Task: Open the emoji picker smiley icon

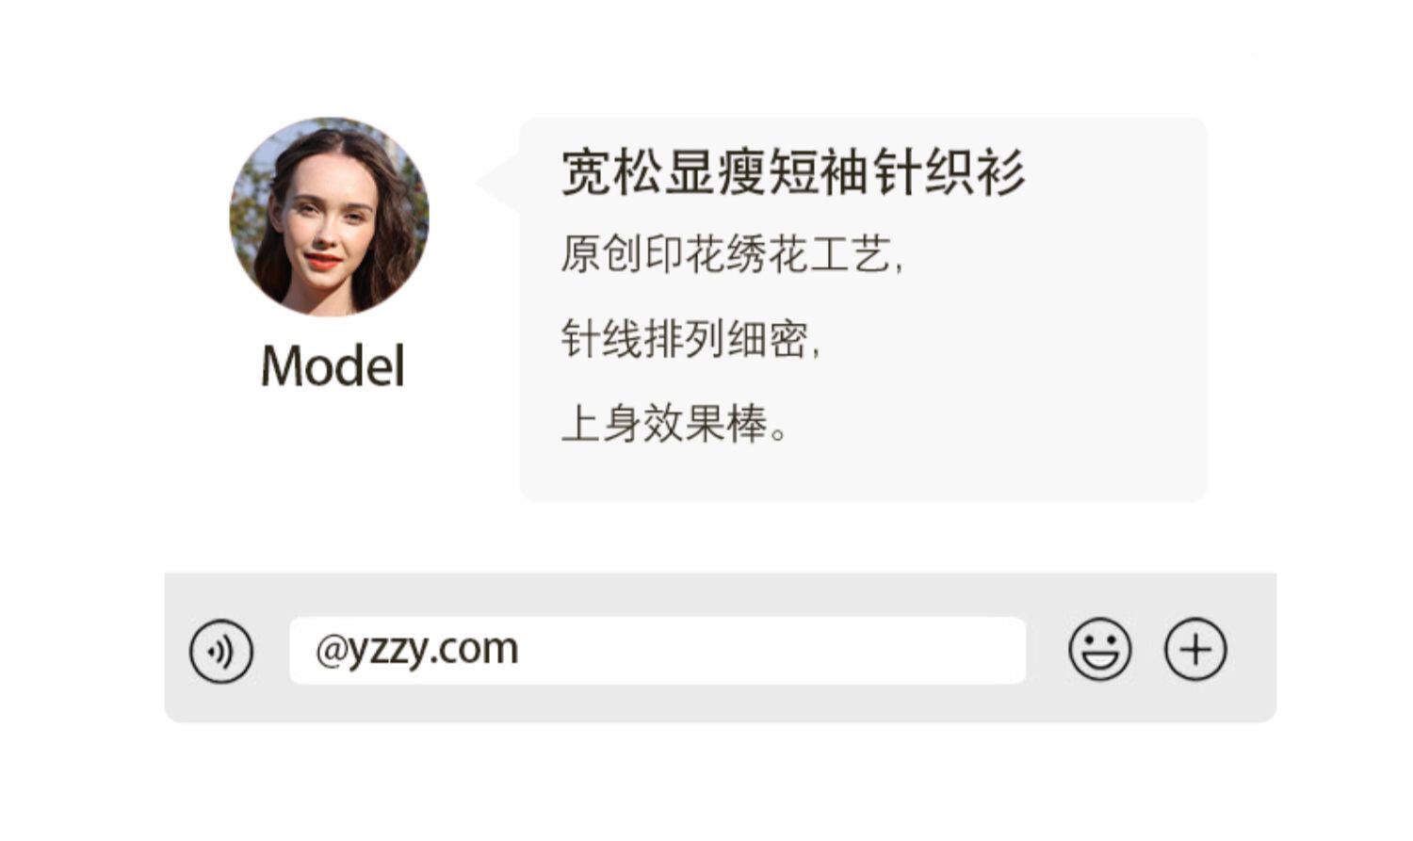Action: click(1099, 650)
